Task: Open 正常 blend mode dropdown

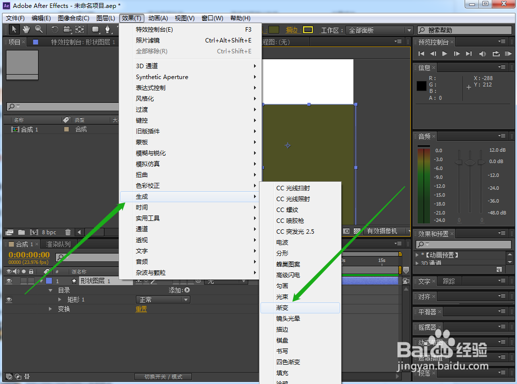Action: [163, 299]
